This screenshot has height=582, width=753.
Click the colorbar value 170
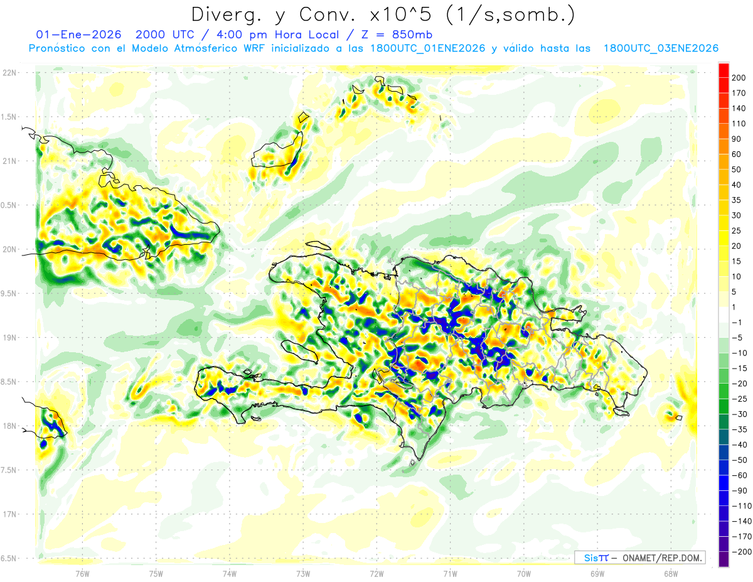[x=738, y=93]
